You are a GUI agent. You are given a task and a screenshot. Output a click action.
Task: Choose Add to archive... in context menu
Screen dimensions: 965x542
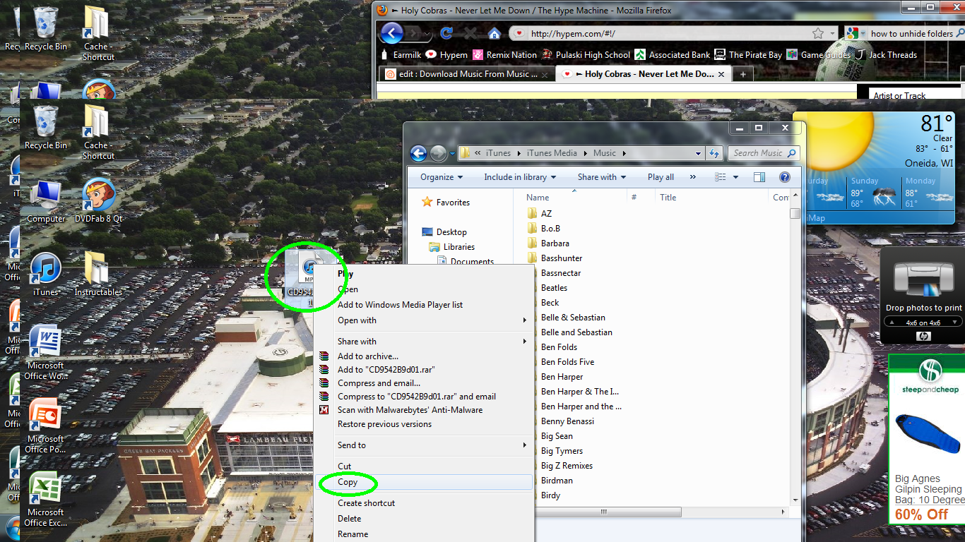click(x=423, y=356)
